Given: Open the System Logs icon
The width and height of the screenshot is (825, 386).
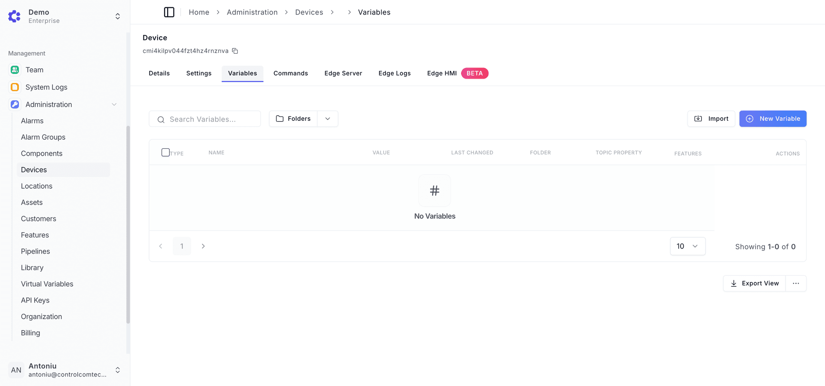Looking at the screenshot, I should tap(15, 87).
